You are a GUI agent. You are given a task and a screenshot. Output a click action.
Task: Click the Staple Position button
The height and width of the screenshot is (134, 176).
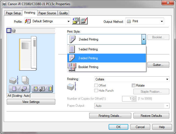click(151, 92)
